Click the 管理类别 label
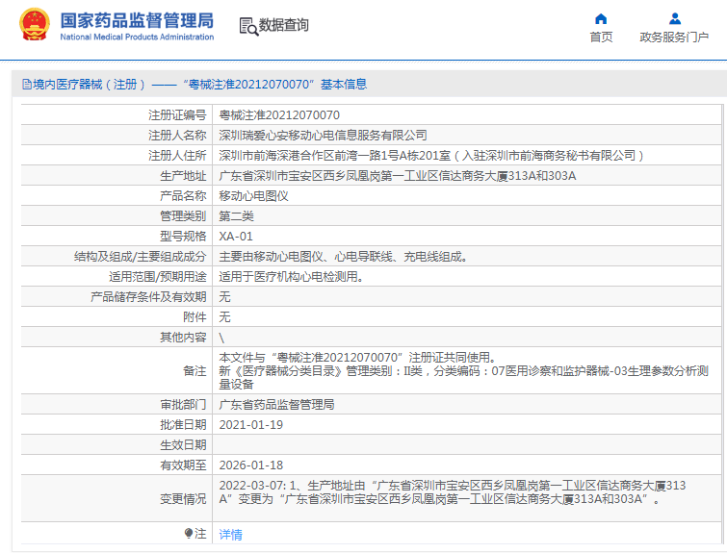This screenshot has height=553, width=727. pyautogui.click(x=183, y=216)
